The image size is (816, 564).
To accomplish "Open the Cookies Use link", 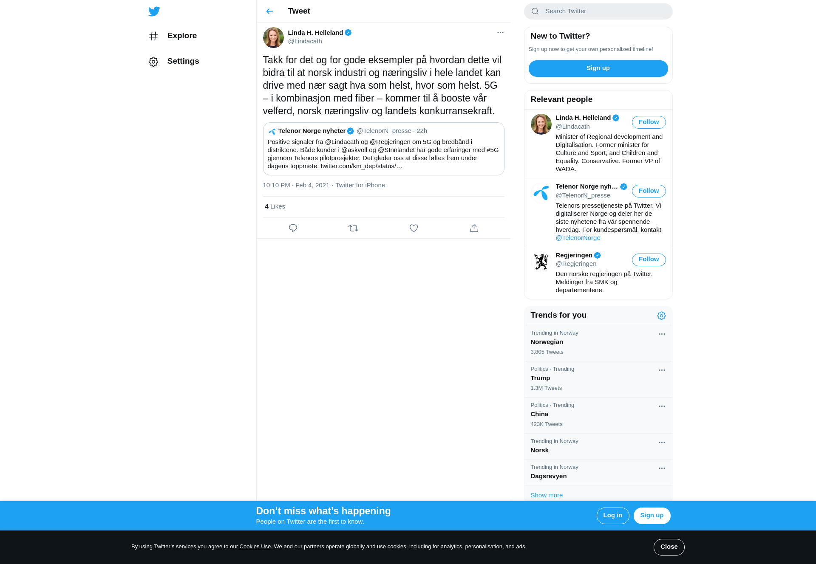I will click(x=255, y=547).
